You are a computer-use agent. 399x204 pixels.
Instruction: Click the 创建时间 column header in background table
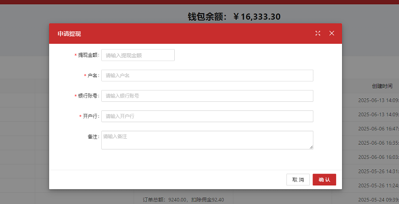(382, 86)
